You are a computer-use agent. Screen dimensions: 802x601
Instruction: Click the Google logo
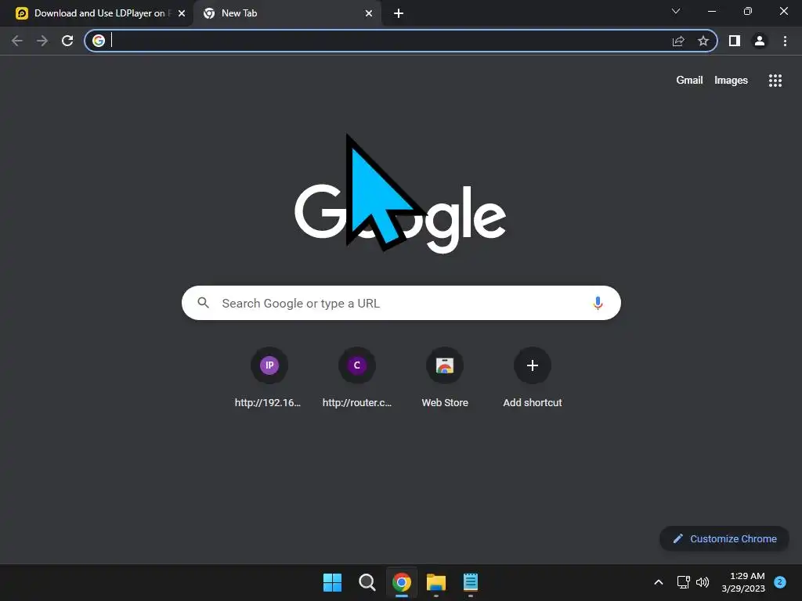coord(400,218)
